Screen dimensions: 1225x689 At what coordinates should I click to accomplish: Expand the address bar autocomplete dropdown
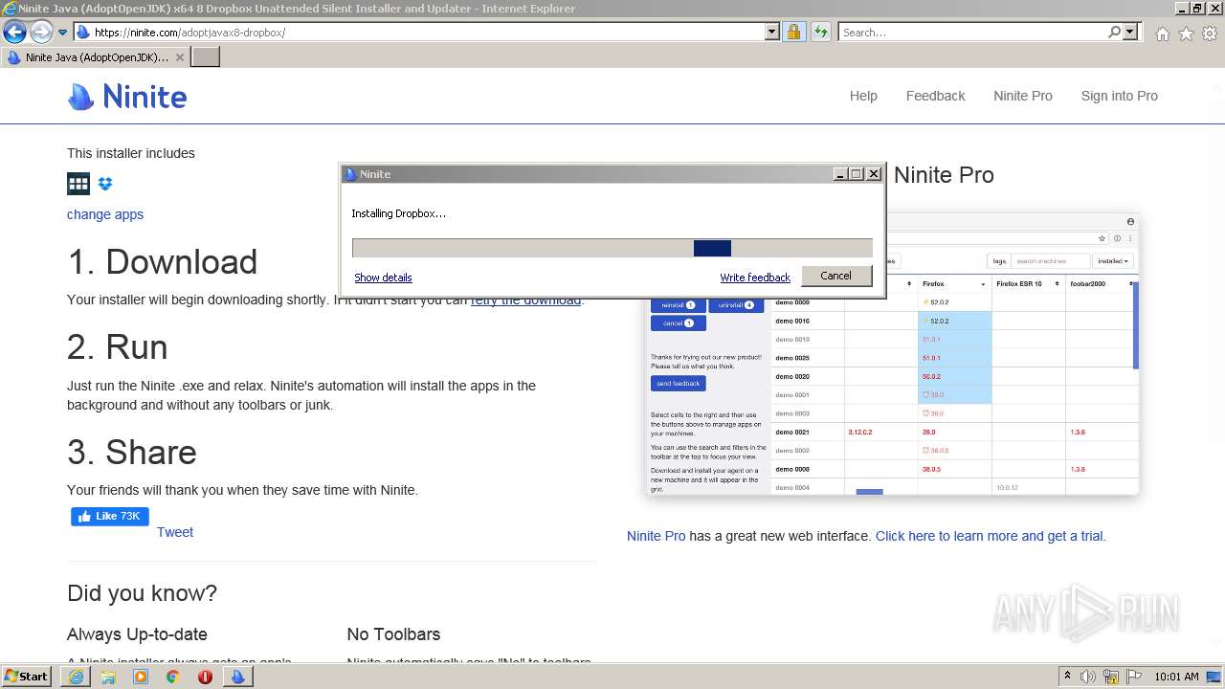(772, 33)
